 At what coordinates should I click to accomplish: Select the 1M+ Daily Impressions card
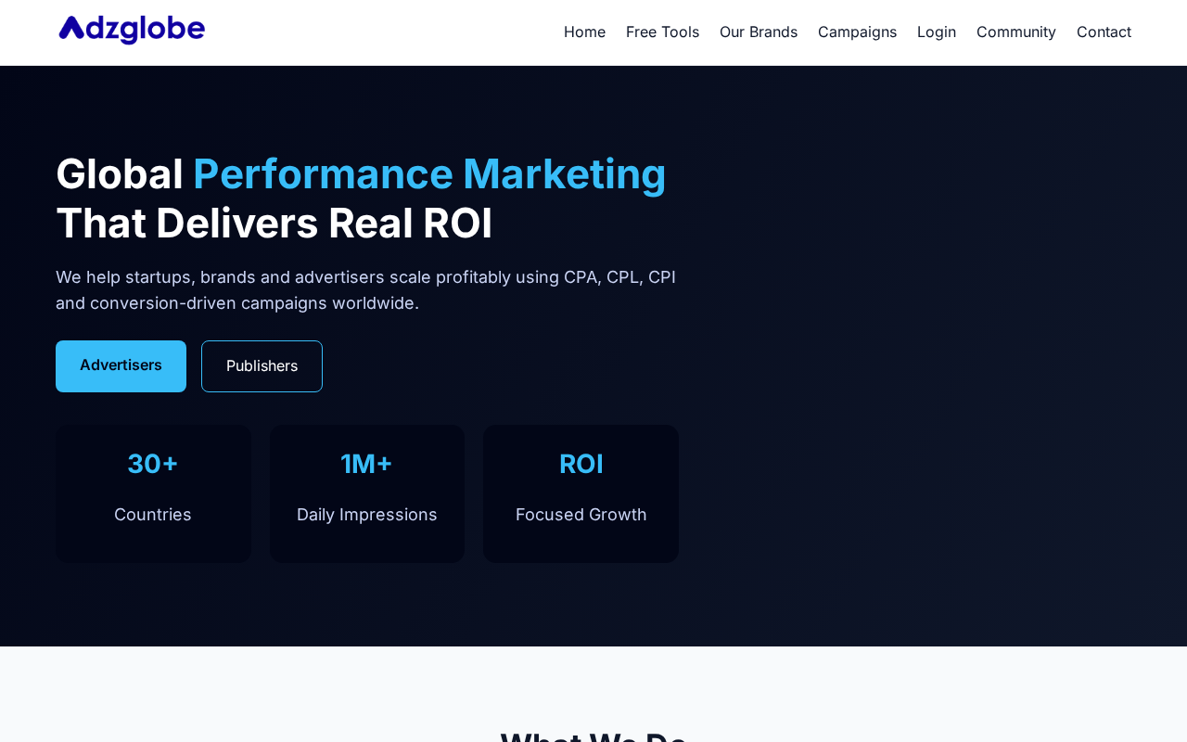(367, 493)
